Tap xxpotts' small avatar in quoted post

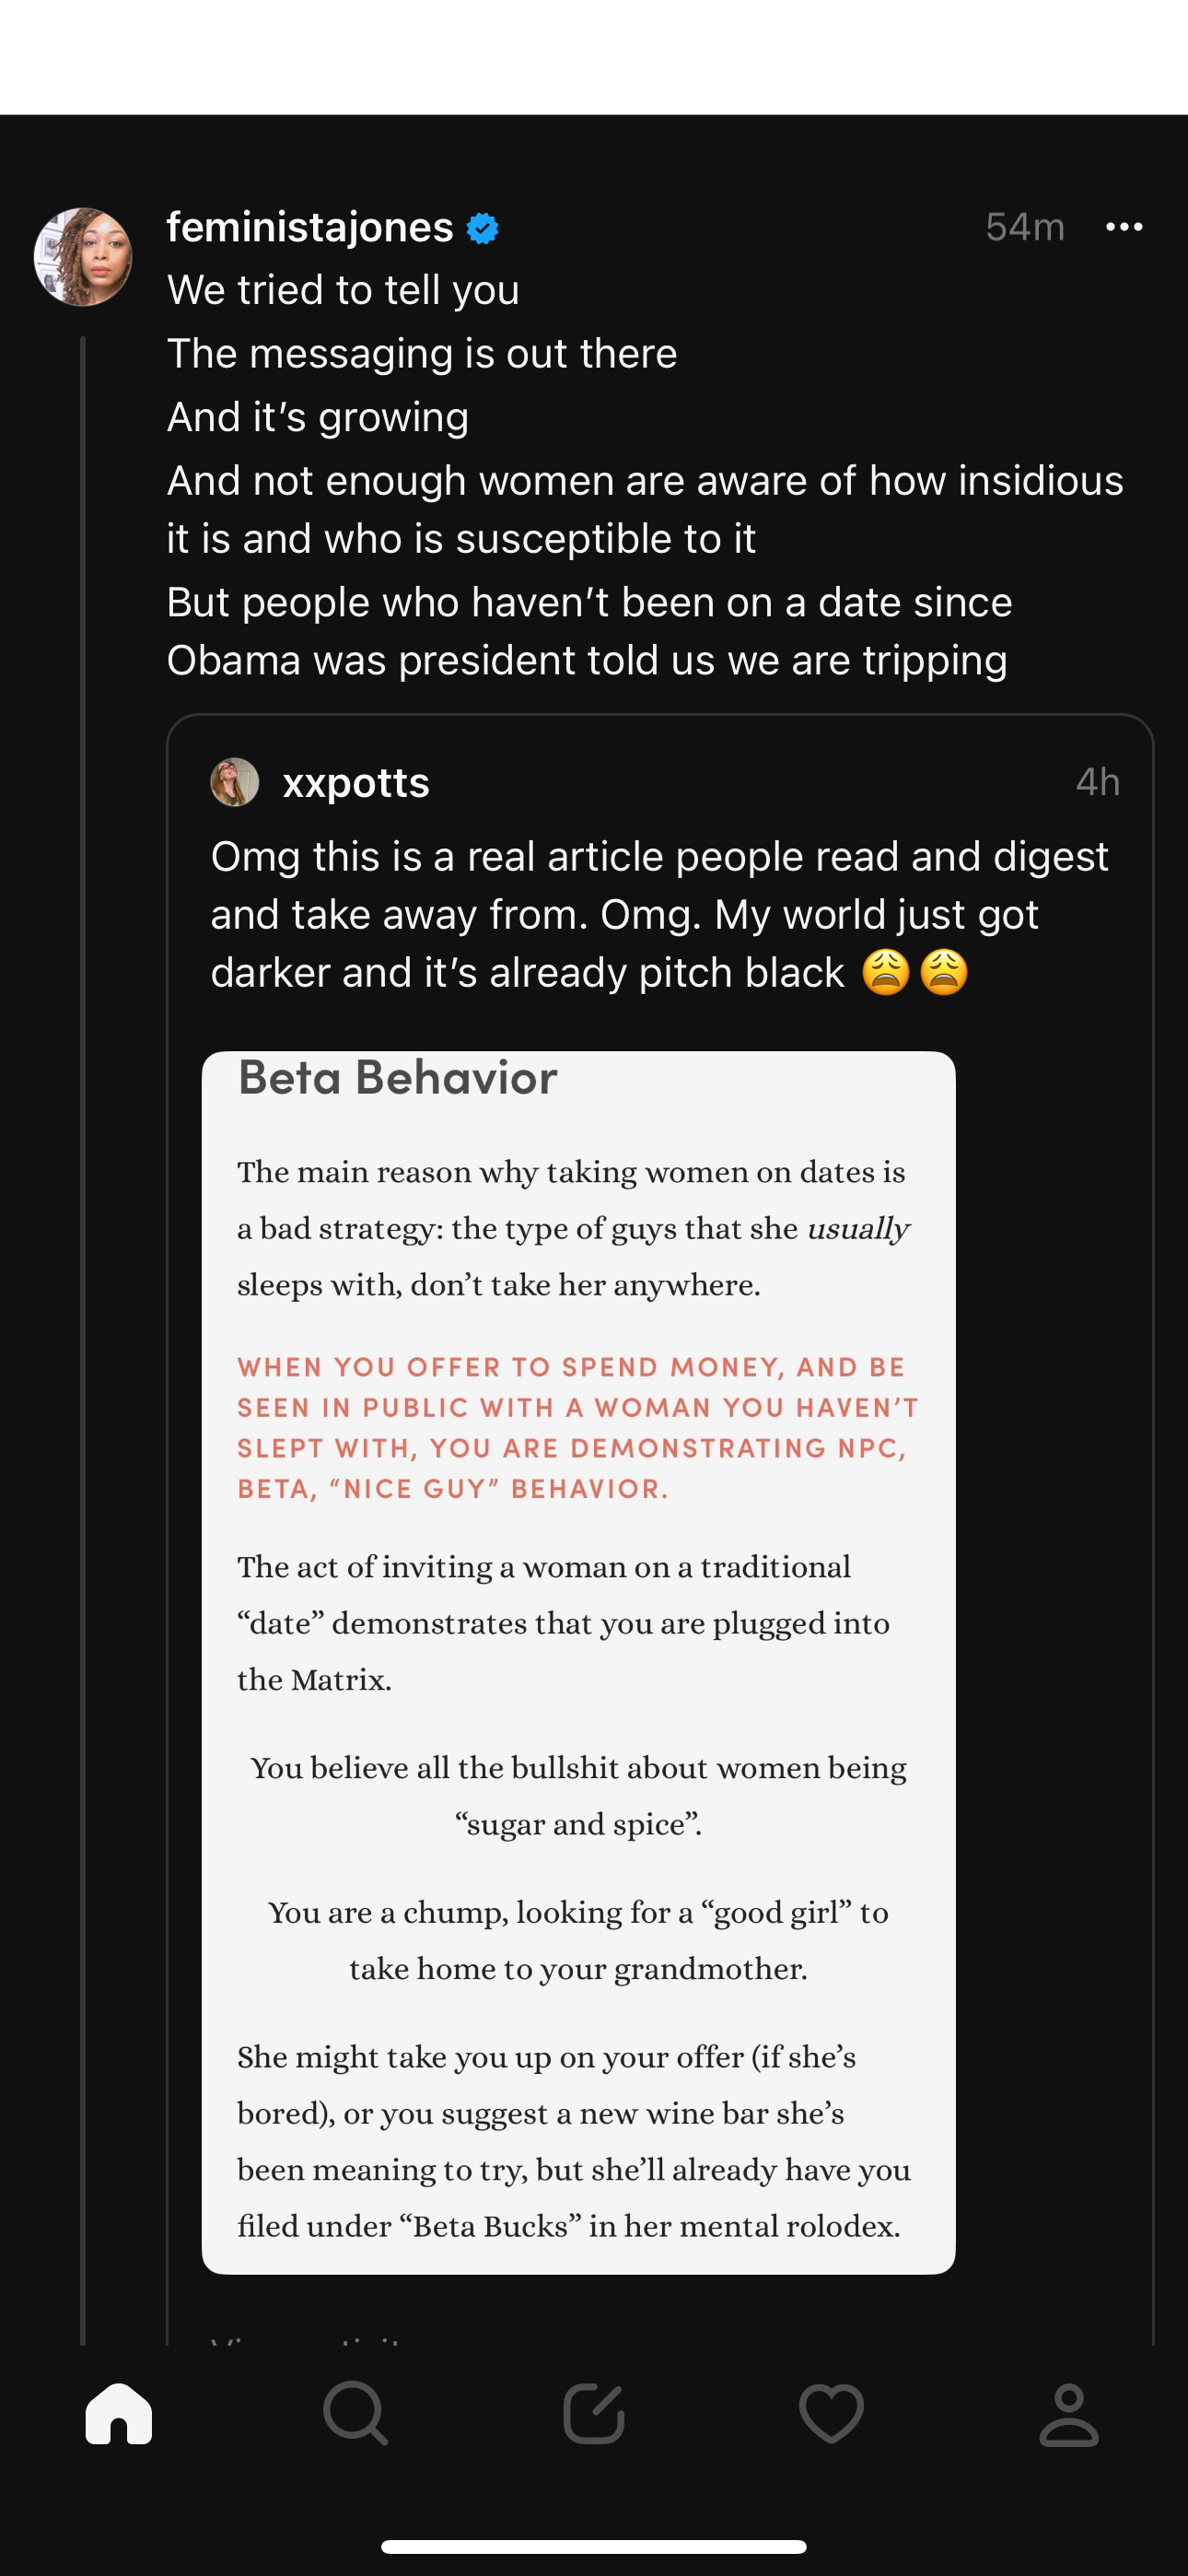(235, 782)
